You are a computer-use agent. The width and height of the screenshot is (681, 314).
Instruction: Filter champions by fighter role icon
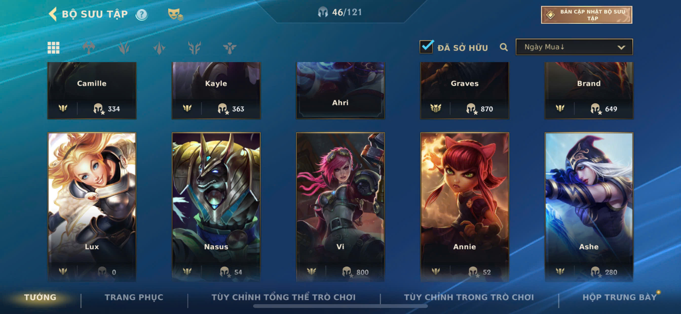89,48
